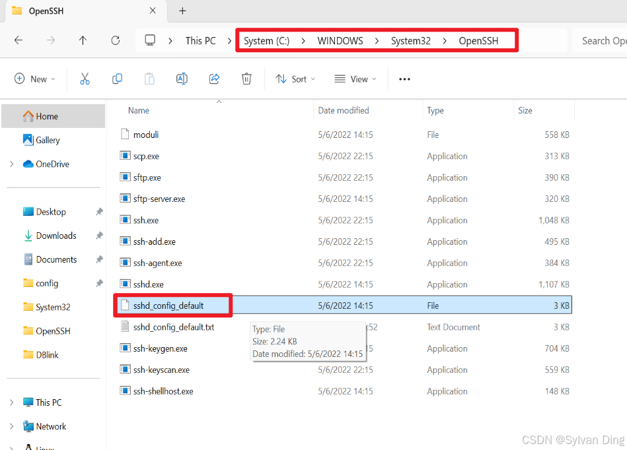Click the Paste clipboard icon
The width and height of the screenshot is (627, 450).
[149, 79]
